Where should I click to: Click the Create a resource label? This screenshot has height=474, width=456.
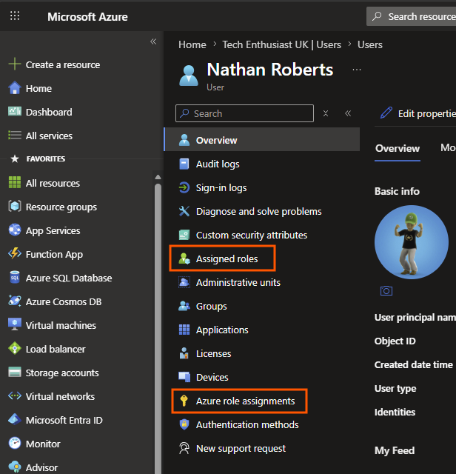coord(63,64)
